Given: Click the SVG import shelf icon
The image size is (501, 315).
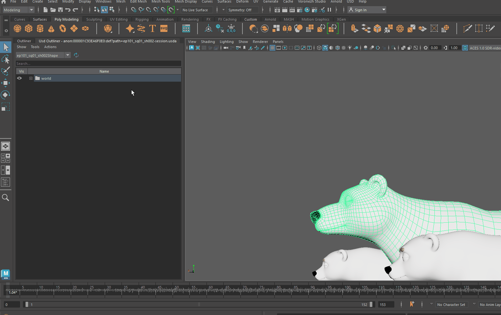Looking at the screenshot, I should coord(164,29).
